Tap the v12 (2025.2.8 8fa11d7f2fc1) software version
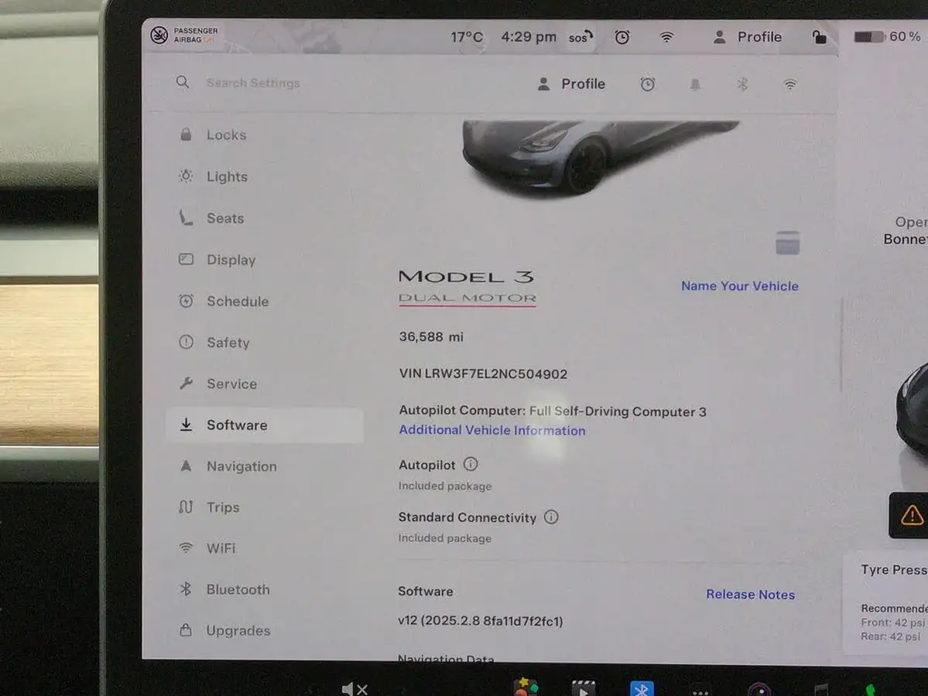 480,621
